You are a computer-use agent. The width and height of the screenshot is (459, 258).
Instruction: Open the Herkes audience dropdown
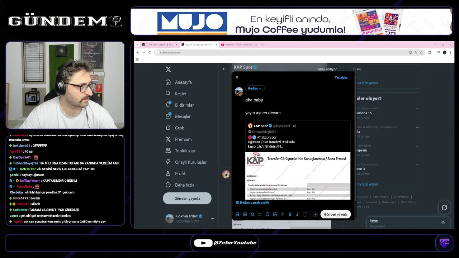(x=255, y=88)
